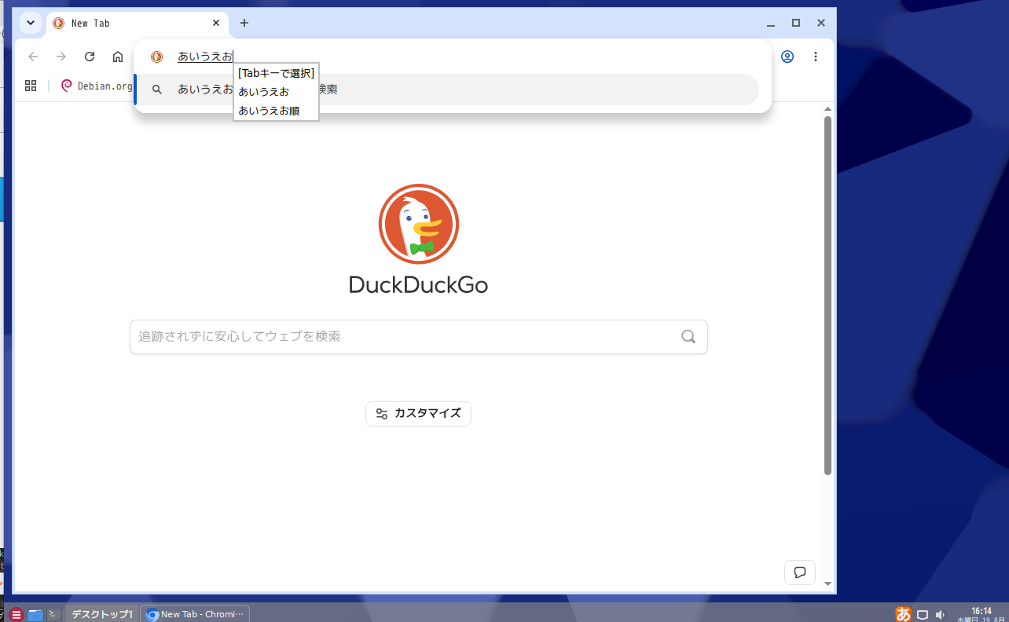The width and height of the screenshot is (1009, 622).
Task: Open the file manager from taskbar
Action: 35,614
